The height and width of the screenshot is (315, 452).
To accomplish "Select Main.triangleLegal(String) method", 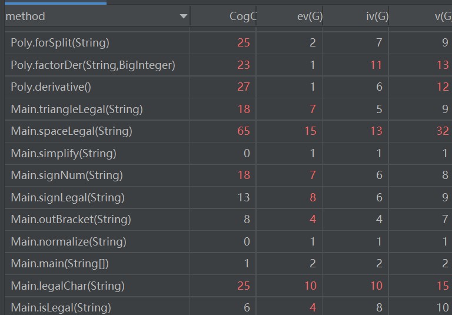I will (77, 109).
